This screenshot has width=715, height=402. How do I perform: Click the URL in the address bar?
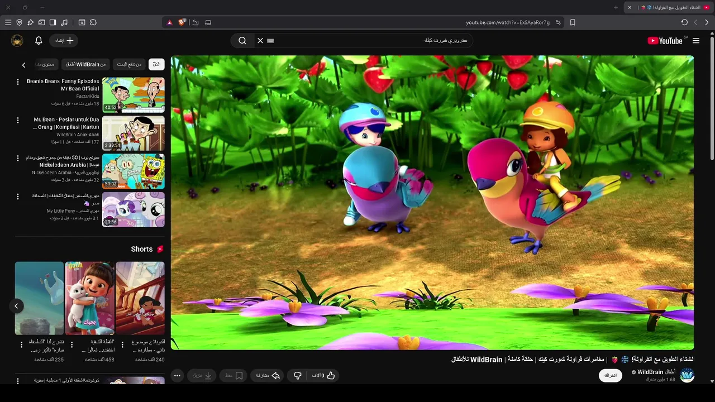508,22
